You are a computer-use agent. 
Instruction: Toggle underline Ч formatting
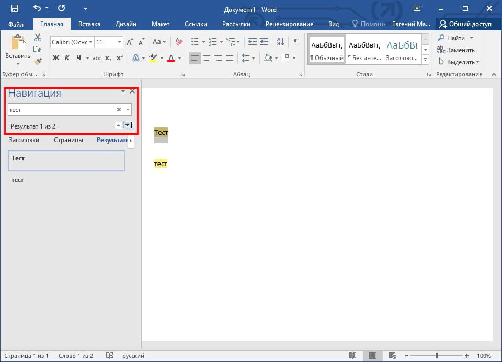pyautogui.click(x=79, y=58)
